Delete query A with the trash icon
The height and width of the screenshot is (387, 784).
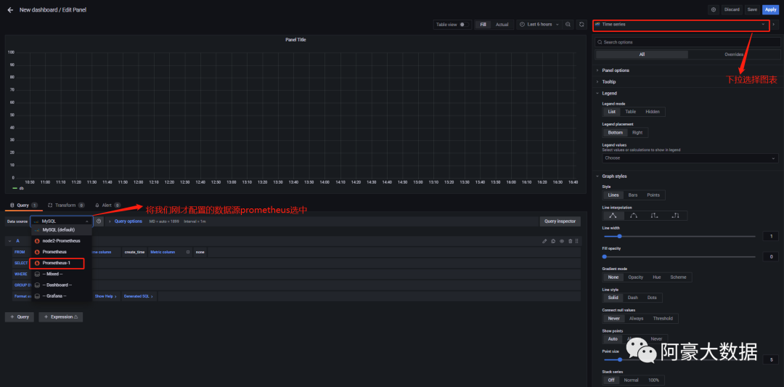pos(570,241)
